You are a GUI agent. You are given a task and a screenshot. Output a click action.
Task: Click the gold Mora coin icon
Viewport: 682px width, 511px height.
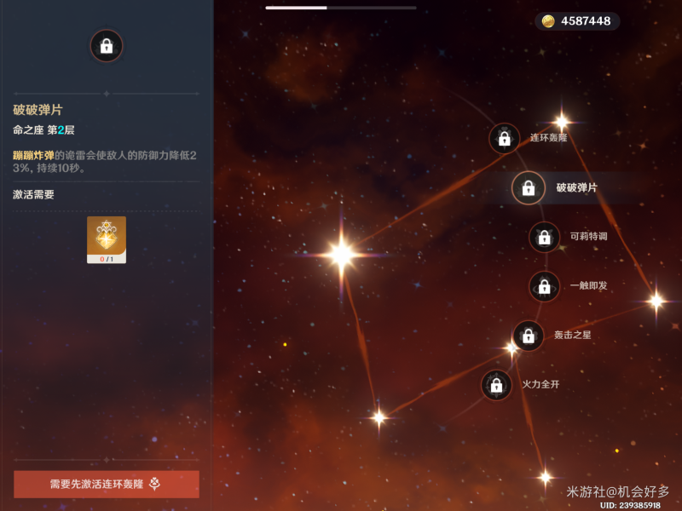click(x=548, y=20)
